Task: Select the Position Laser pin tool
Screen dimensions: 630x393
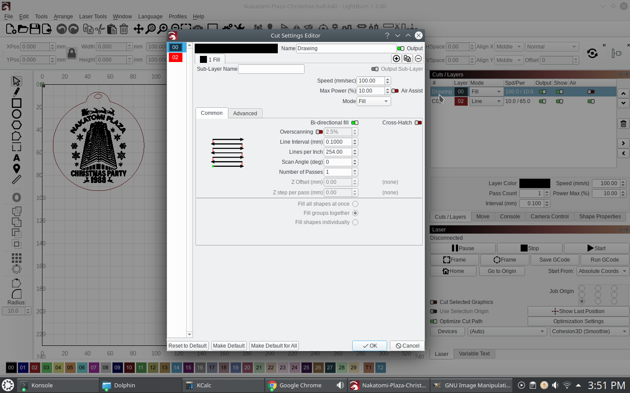Action: tap(17, 169)
